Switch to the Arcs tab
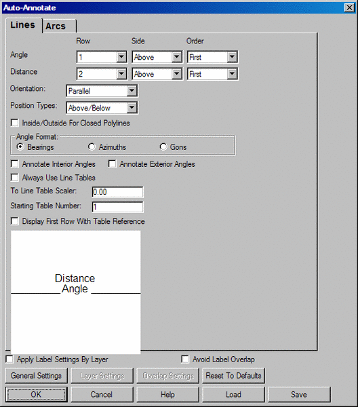Screen dimensions: 358x407 point(60,26)
